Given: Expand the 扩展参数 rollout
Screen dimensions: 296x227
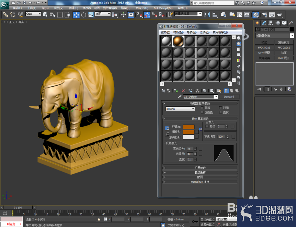Looking at the screenshot, I should (x=200, y=168).
